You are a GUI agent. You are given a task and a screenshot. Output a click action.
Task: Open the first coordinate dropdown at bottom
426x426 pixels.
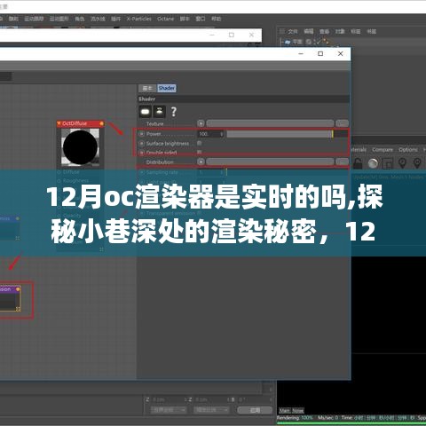[x=169, y=410]
